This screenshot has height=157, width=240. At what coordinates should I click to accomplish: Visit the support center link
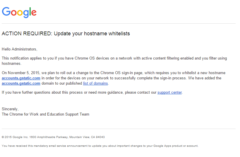pyautogui.click(x=169, y=93)
